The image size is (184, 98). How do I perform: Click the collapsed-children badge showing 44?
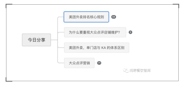(114, 17)
